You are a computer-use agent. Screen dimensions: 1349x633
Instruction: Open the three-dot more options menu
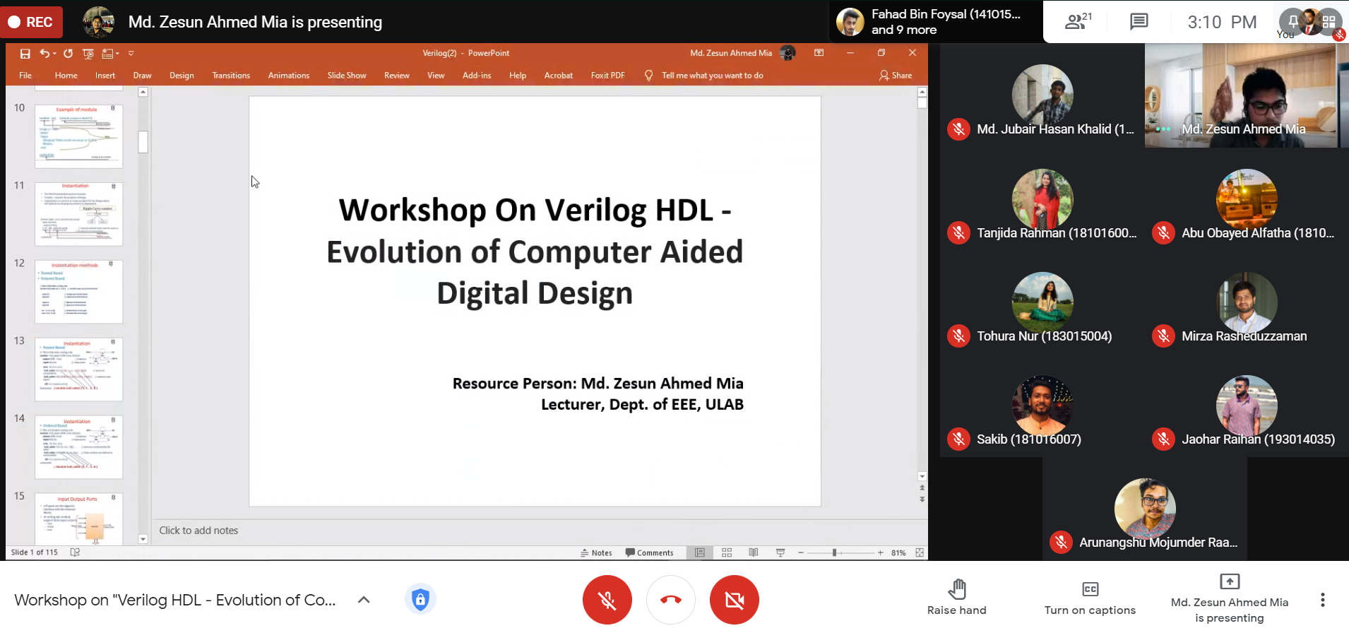pyautogui.click(x=1322, y=600)
